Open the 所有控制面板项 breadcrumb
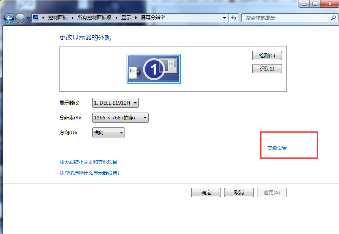The image size is (339, 234). click(x=94, y=18)
